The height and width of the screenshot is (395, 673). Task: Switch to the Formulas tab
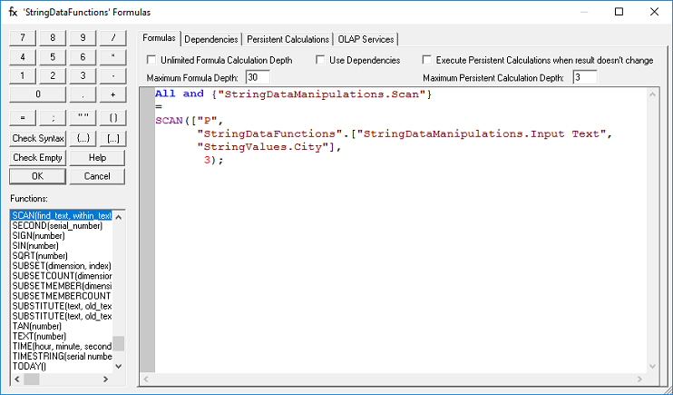tap(159, 38)
